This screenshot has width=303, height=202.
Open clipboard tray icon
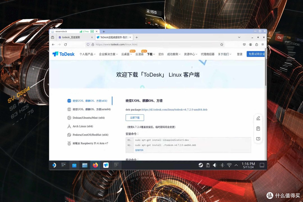pyautogui.click(x=208, y=165)
